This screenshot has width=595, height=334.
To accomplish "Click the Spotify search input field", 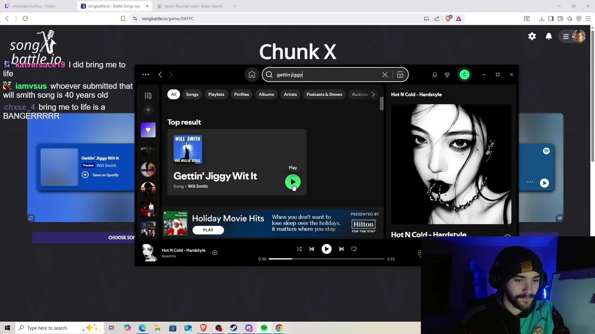I will pos(328,75).
